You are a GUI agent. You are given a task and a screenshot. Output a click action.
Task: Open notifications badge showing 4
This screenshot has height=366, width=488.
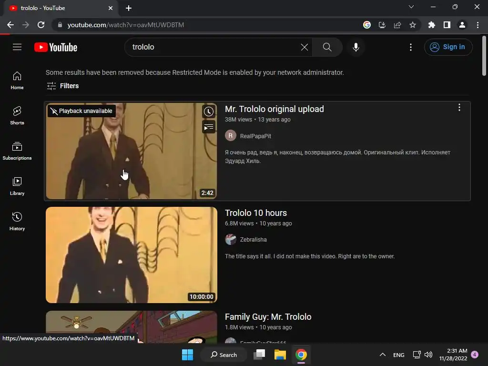pyautogui.click(x=475, y=355)
